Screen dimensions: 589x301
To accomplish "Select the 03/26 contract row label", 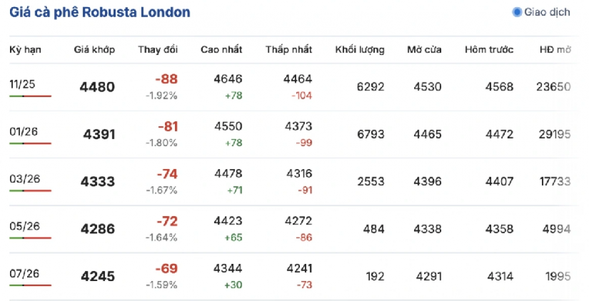I will [25, 179].
